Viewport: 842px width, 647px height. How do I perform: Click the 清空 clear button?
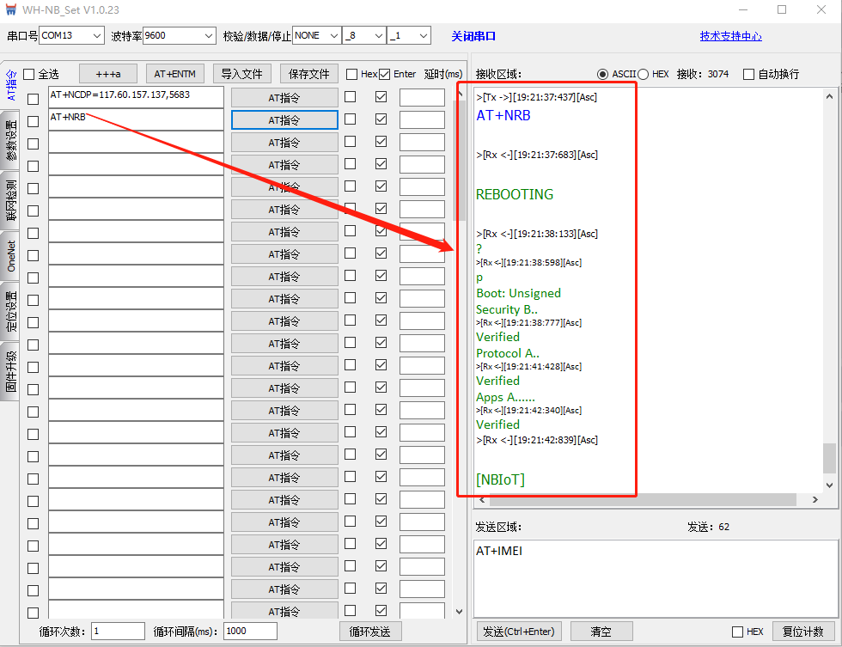tap(601, 632)
